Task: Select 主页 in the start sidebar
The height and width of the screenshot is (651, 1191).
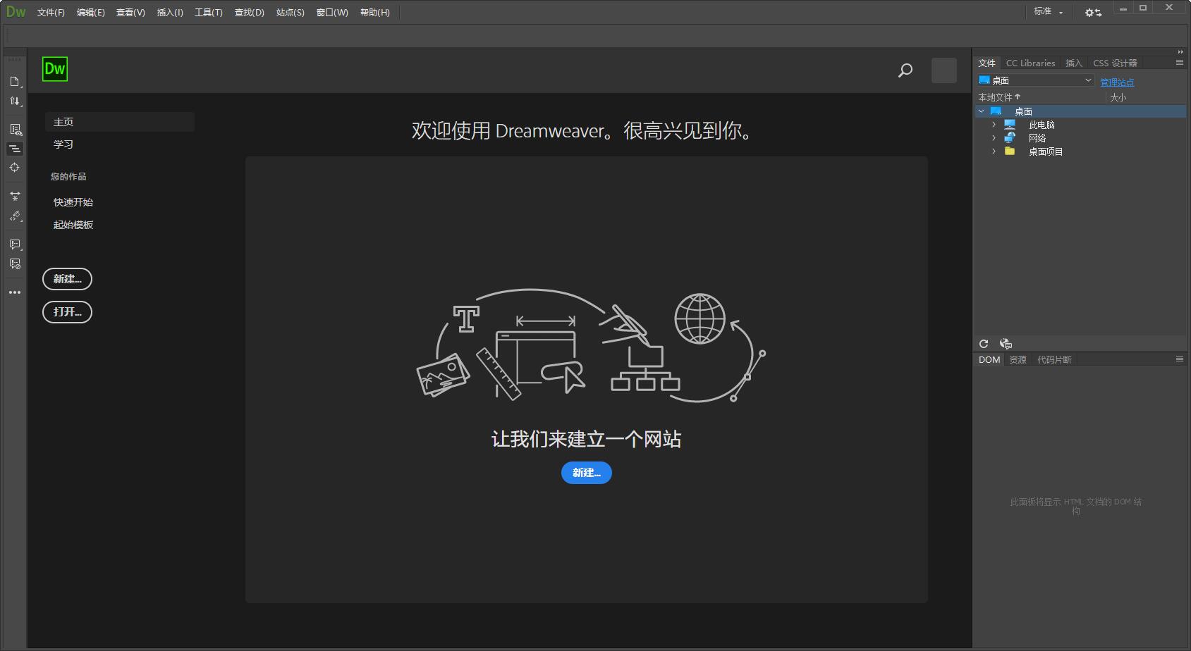Action: point(120,122)
